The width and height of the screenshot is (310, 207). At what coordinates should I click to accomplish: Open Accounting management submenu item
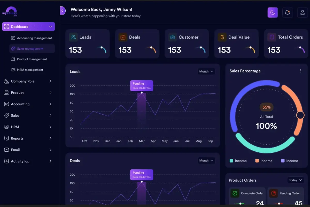coord(32,38)
